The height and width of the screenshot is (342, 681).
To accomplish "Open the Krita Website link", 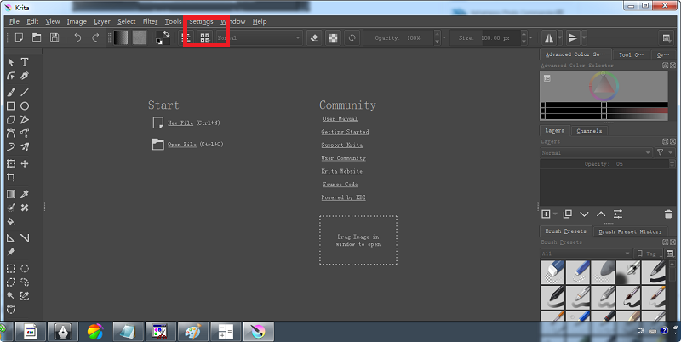I will (x=342, y=171).
